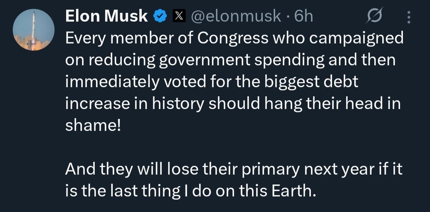Click the 6h post timestamp
Screen dimensions: 430x212
303,17
